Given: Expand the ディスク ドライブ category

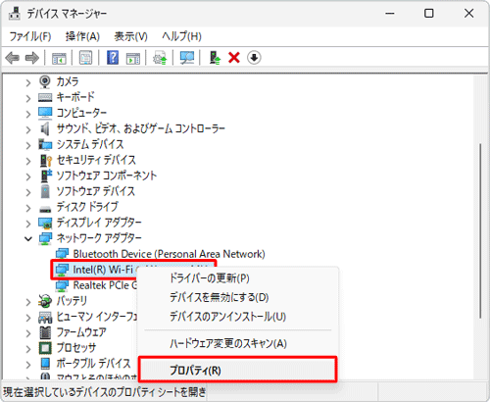Looking at the screenshot, I should (x=28, y=208).
